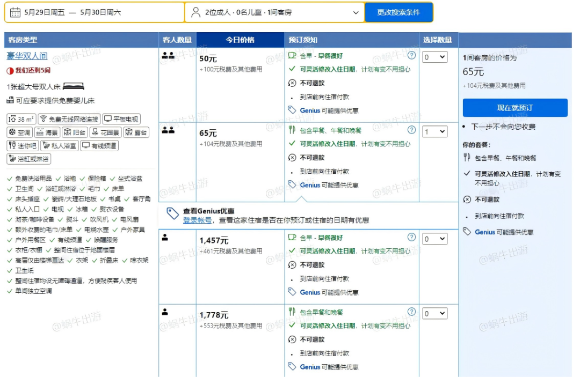Open the check-in date calendar icon
The height and width of the screenshot is (377, 580).
(15, 12)
